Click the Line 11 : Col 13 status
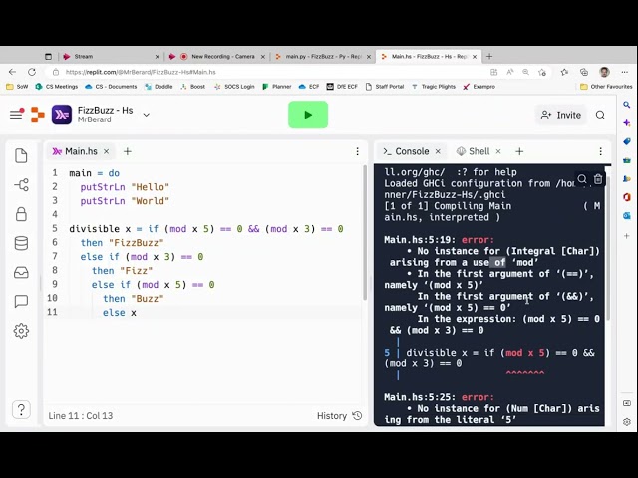638x478 pixels. click(x=81, y=416)
